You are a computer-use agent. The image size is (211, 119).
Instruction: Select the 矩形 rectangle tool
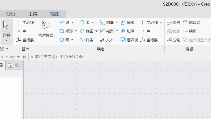(x=66, y=31)
